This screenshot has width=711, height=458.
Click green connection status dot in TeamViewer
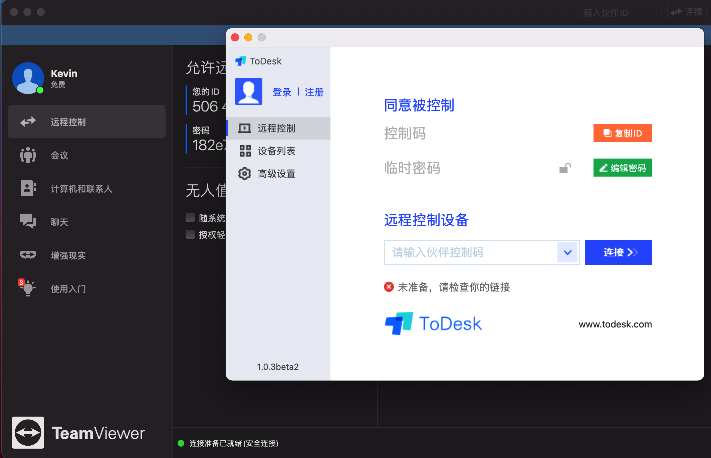tap(181, 443)
